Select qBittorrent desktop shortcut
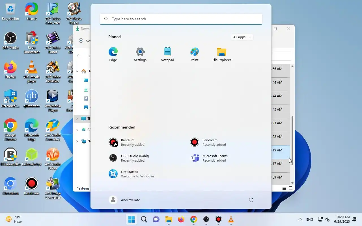 (31, 99)
